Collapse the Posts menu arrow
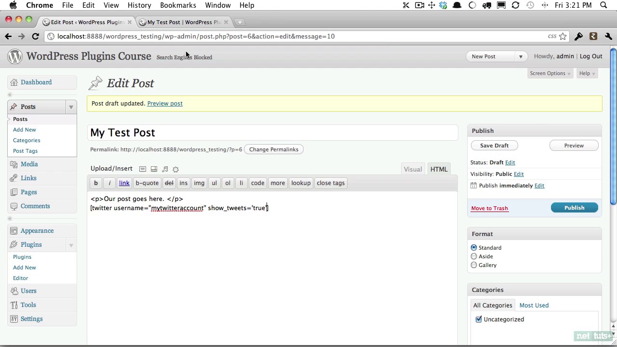617x347 pixels. [71, 107]
